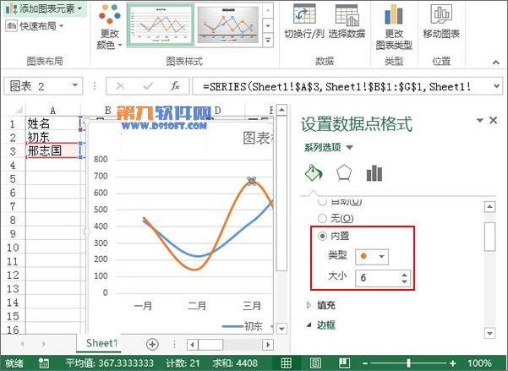Select cell A3 containing 邢志国
The image size is (508, 371).
tap(52, 150)
